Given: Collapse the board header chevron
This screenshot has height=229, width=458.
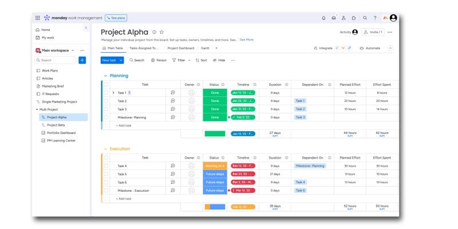Looking at the screenshot, I should [390, 48].
